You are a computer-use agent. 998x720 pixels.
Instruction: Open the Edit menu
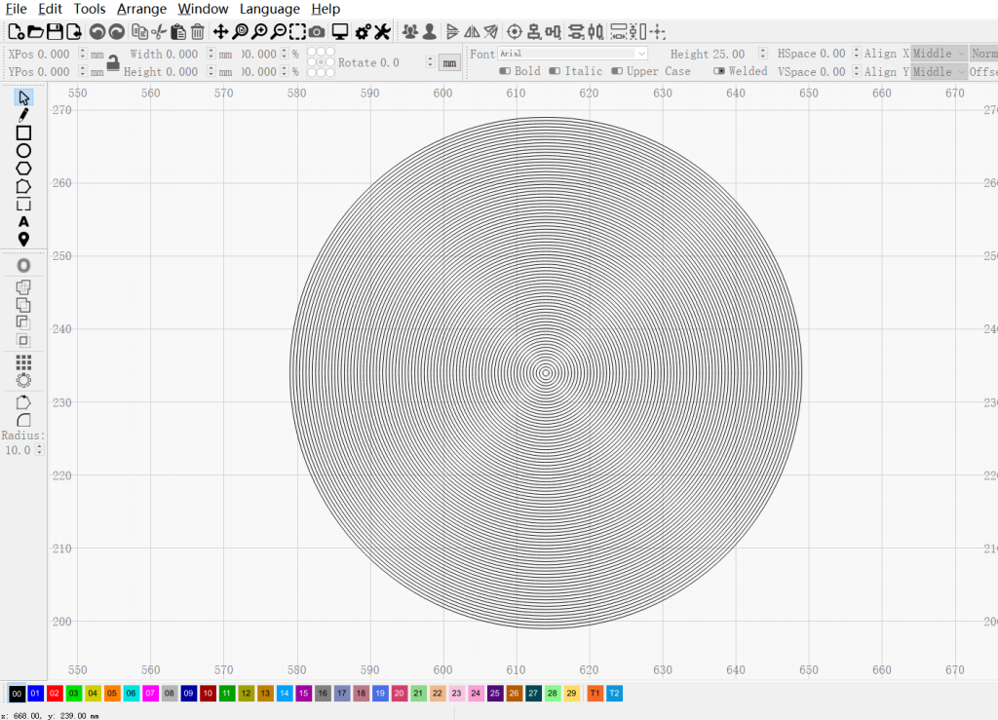point(50,9)
